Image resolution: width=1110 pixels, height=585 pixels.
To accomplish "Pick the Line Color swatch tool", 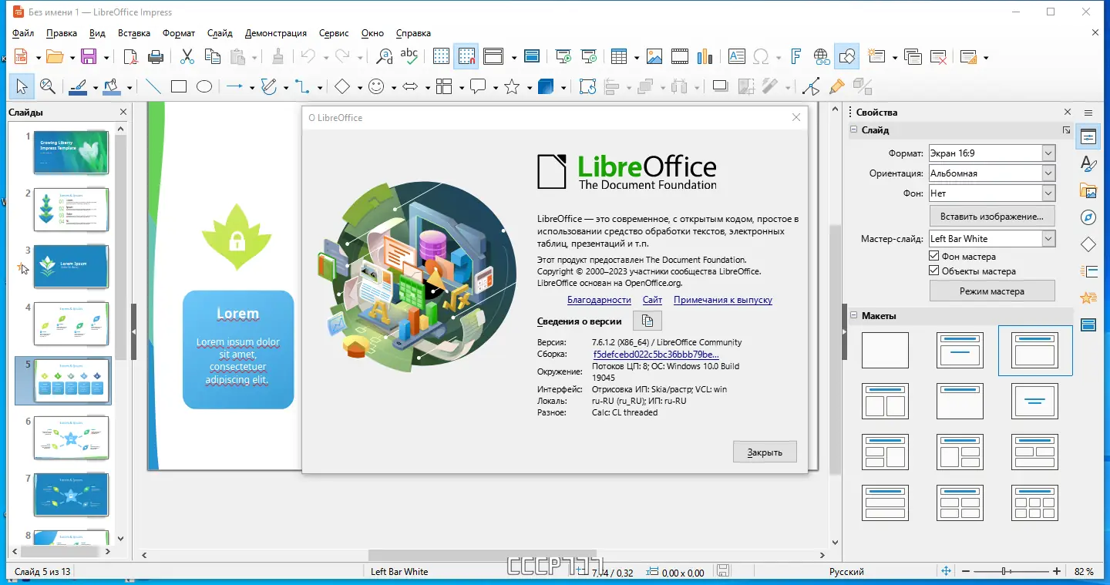I will [78, 86].
